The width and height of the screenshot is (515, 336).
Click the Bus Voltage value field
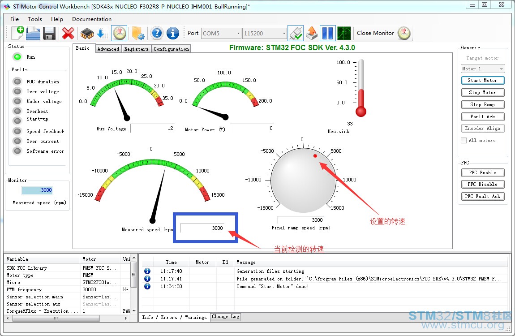152,128
